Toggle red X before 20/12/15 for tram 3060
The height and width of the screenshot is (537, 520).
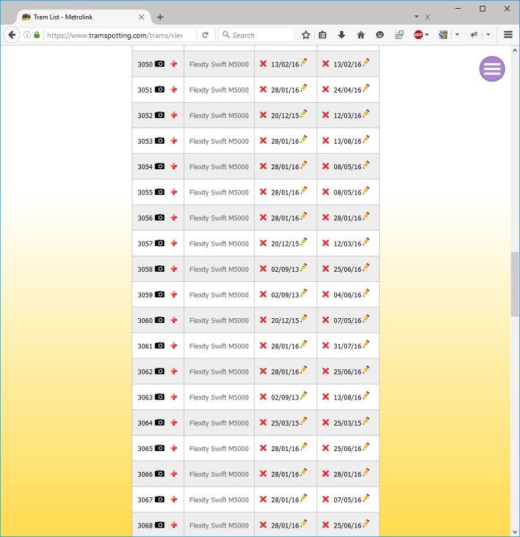pos(263,320)
